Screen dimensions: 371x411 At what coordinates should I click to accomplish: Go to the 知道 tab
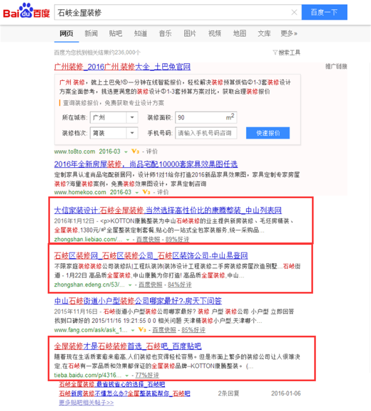(x=141, y=33)
